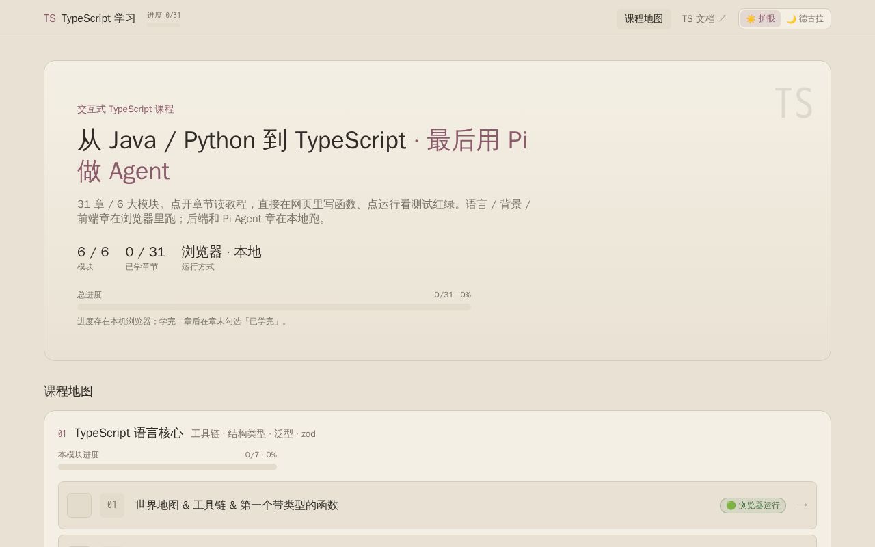Select the 课程地图 nav tab
This screenshot has height=547, width=875.
pos(644,18)
